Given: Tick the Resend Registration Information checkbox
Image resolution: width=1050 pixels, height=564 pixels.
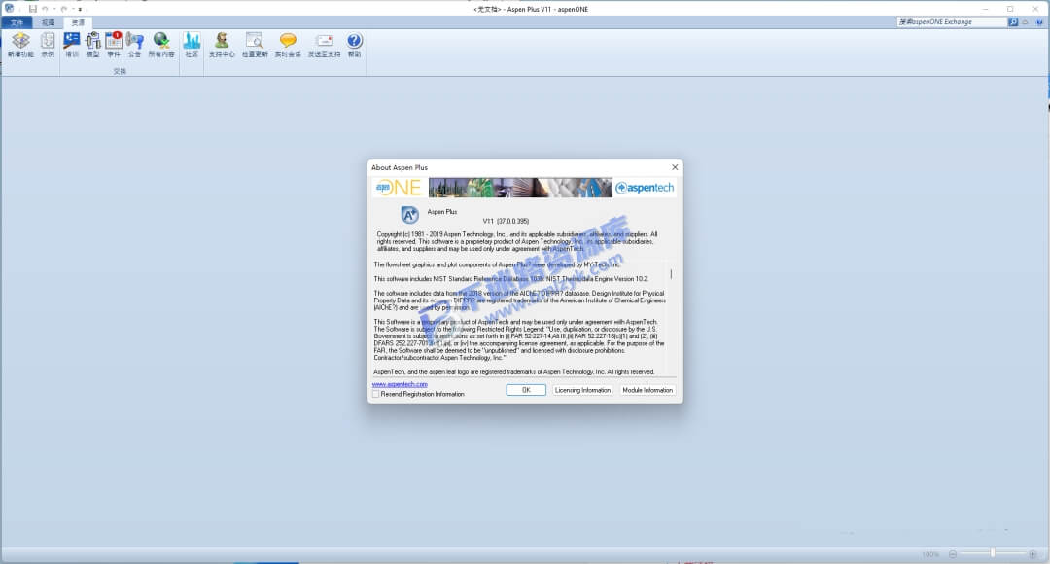Looking at the screenshot, I should coord(375,394).
